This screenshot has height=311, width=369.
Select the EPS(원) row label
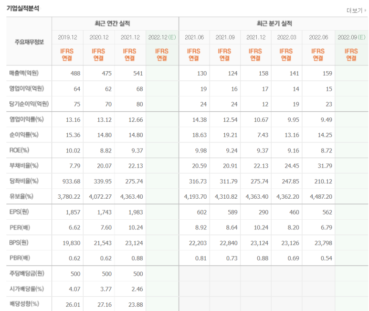[19, 212]
